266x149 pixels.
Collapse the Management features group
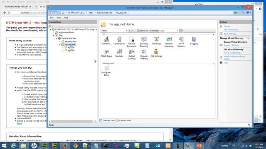(x=213, y=63)
